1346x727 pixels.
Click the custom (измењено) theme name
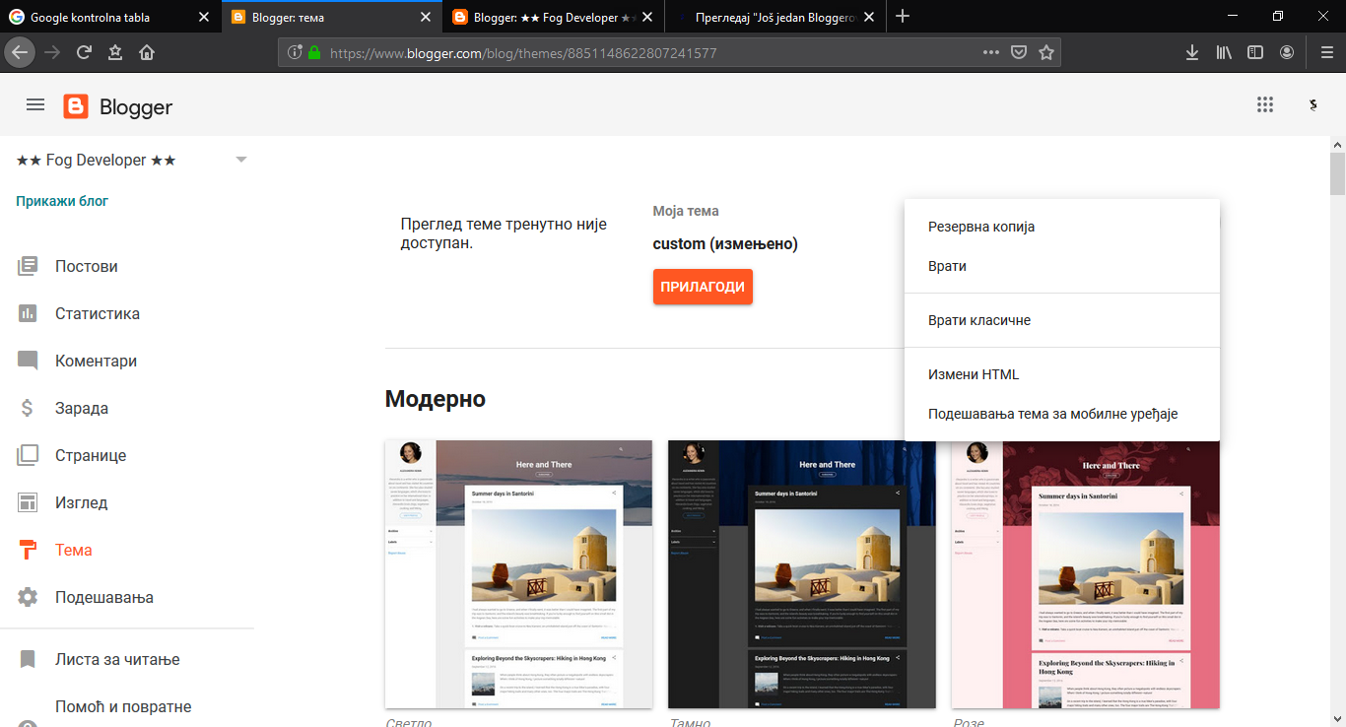pyautogui.click(x=725, y=243)
